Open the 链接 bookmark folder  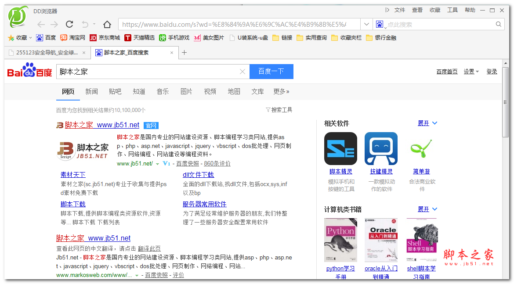tap(282, 38)
